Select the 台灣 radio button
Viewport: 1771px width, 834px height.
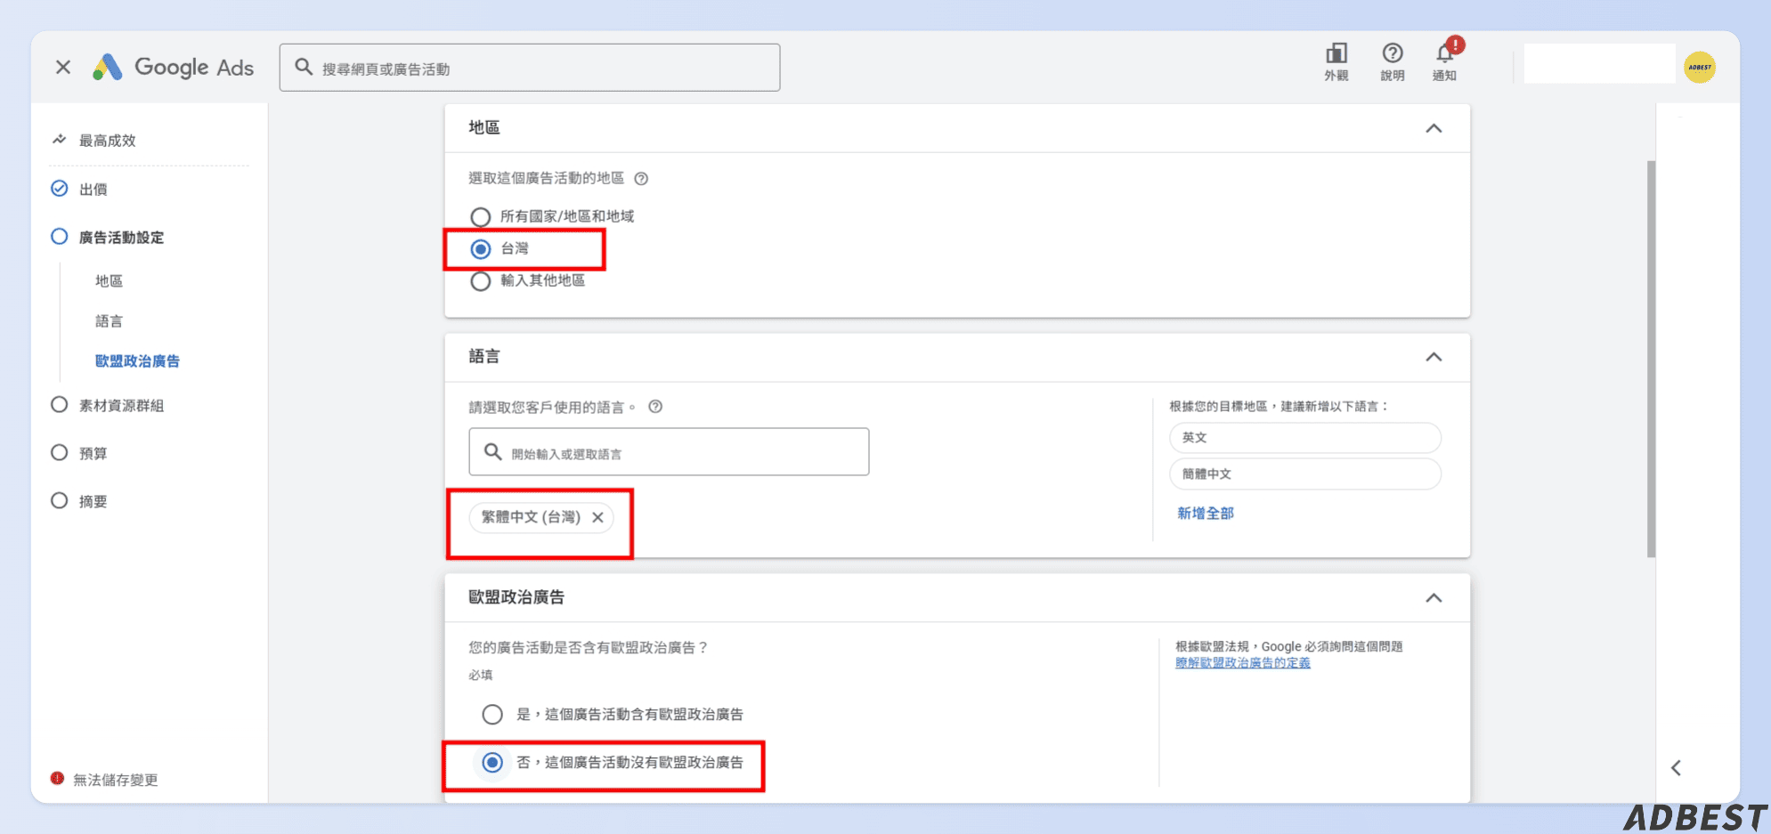point(481,249)
